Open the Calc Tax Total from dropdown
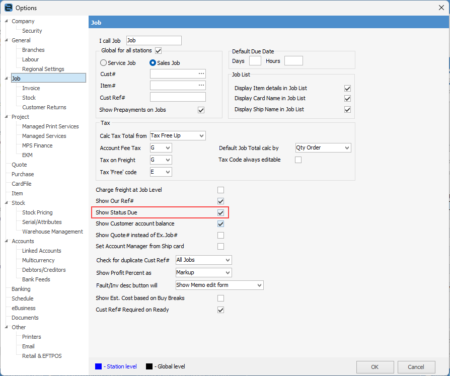This screenshot has width=450, height=376. tap(178, 135)
